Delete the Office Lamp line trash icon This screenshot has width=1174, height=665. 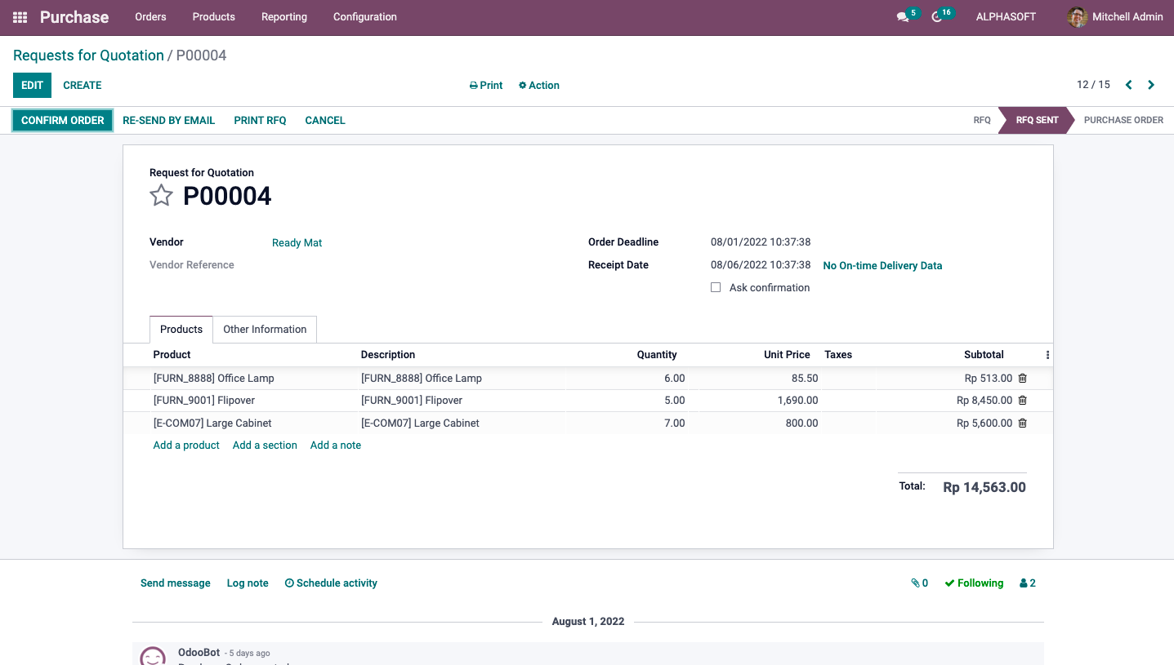[x=1022, y=378]
